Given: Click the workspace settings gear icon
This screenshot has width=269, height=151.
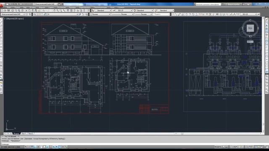Looking at the screenshot, I should (27, 14).
